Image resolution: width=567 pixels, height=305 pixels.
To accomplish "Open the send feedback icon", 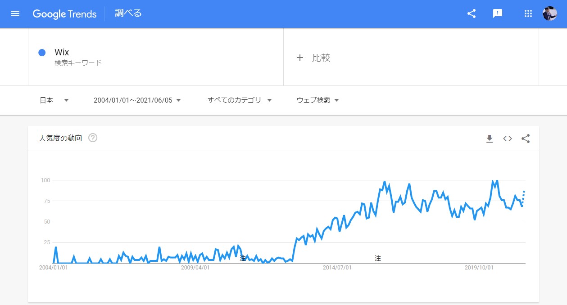I will pos(498,13).
